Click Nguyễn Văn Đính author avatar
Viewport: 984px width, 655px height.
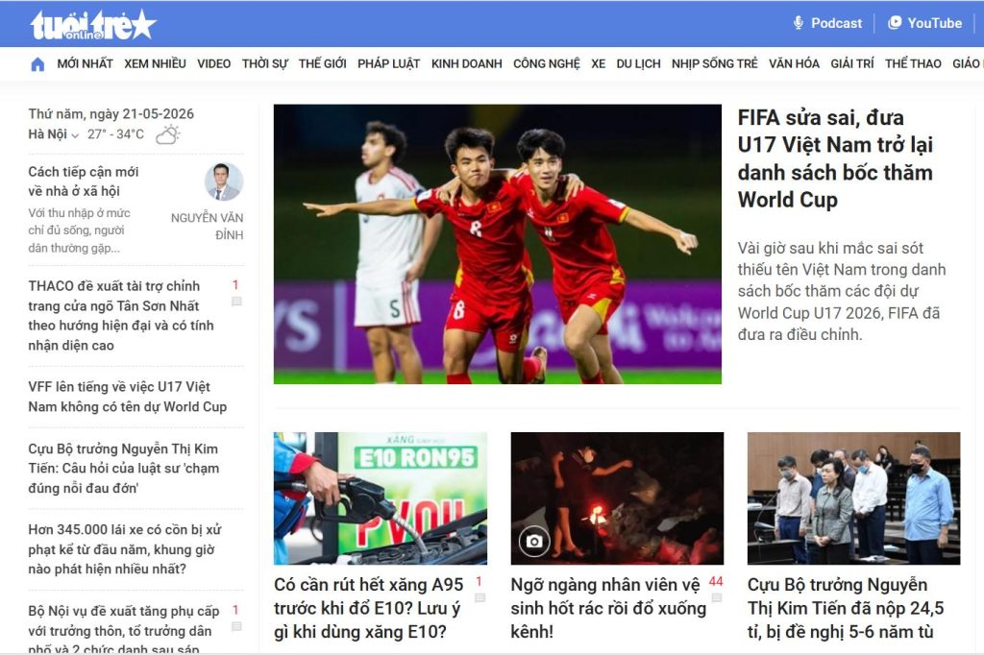[x=224, y=182]
